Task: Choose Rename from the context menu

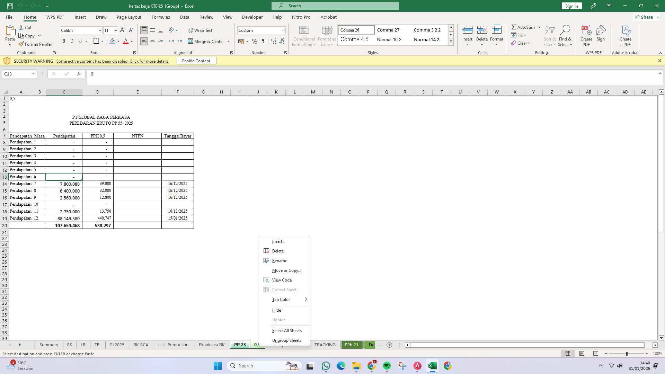Action: [280, 260]
